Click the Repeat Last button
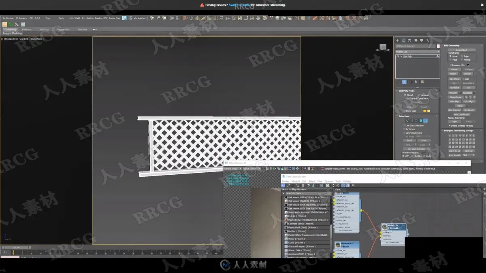 pos(461,50)
